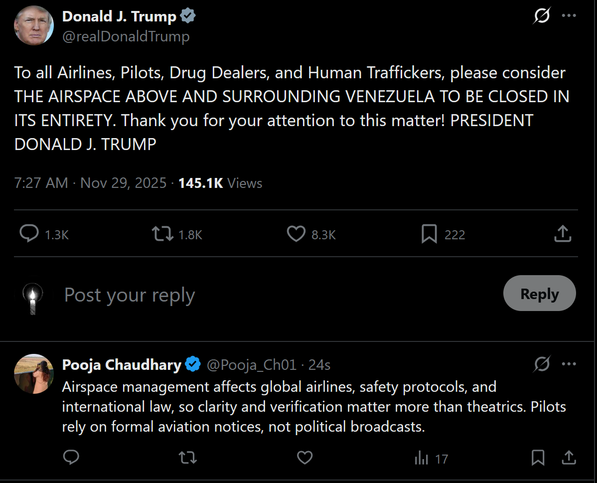Click the reply icon on the main post
Image resolution: width=597 pixels, height=483 pixels.
pyautogui.click(x=29, y=234)
